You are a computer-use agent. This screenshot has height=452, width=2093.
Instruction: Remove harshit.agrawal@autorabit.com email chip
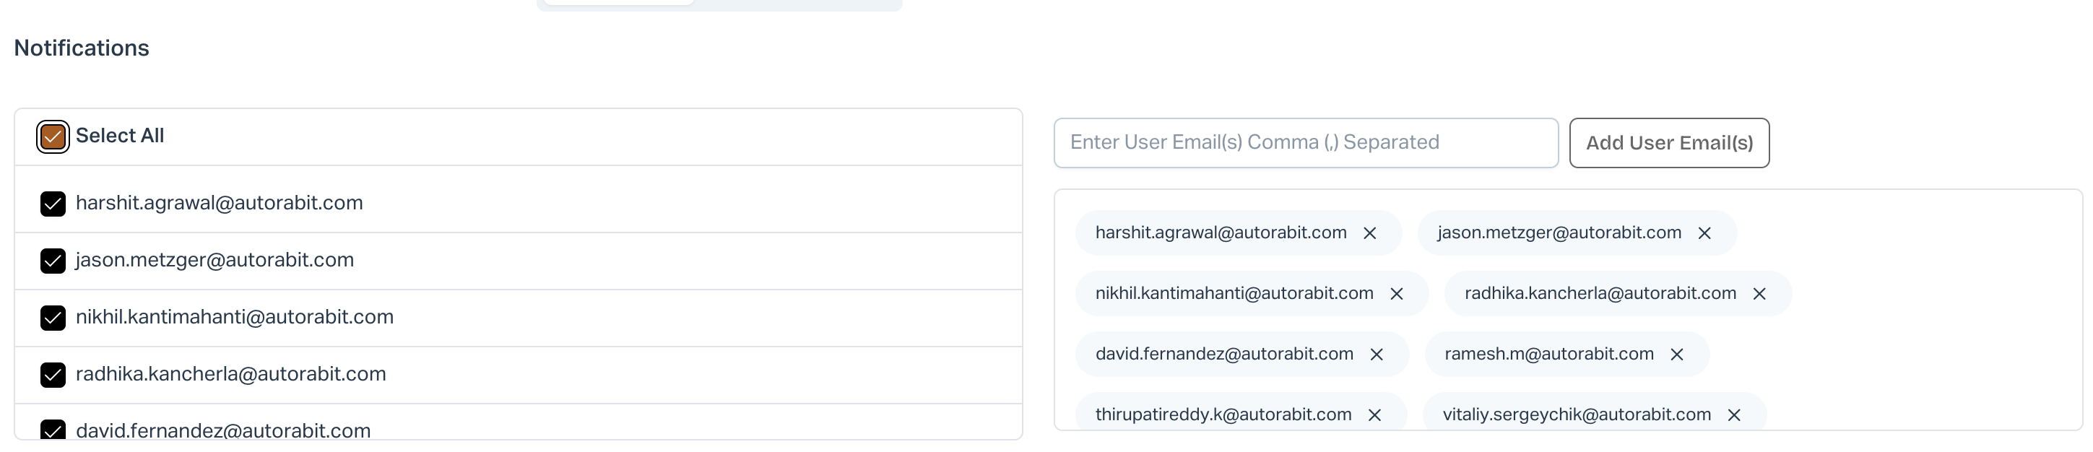pyautogui.click(x=1370, y=233)
